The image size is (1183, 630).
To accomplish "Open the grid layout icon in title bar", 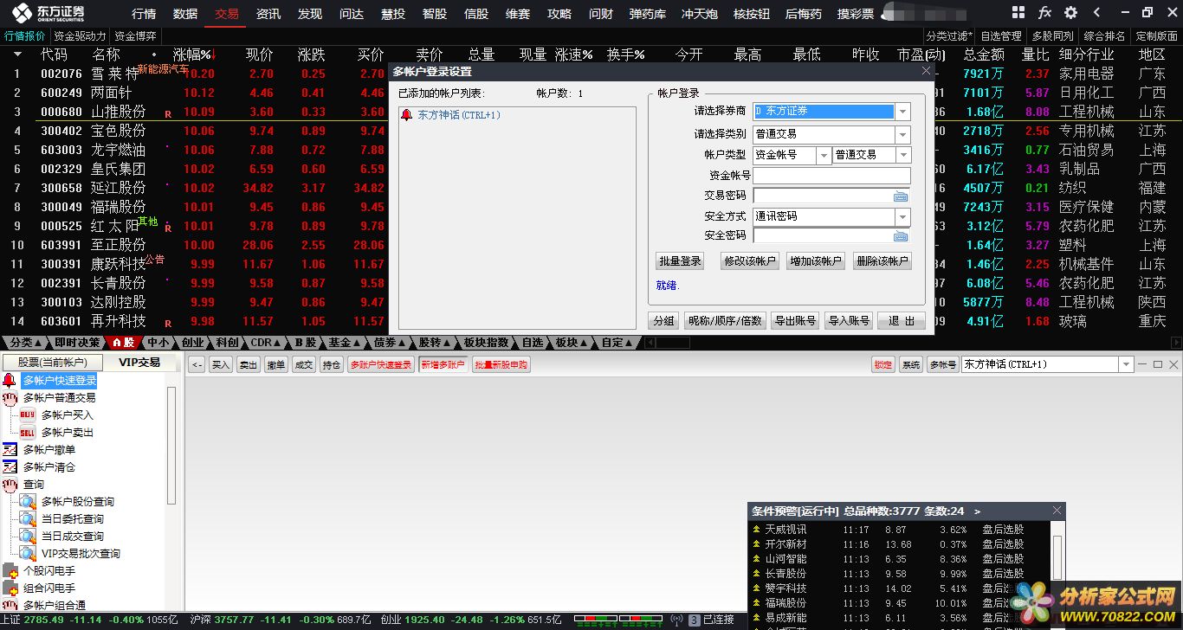I will [1018, 13].
